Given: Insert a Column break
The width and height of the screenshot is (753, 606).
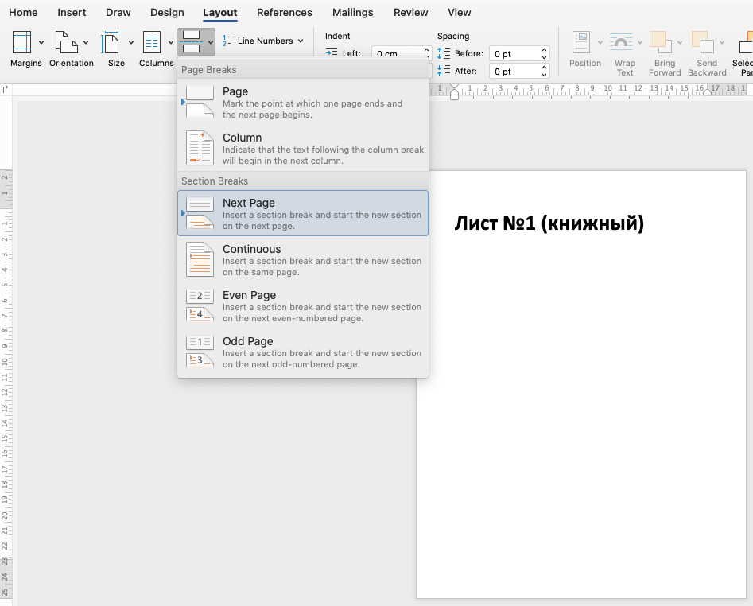Looking at the screenshot, I should click(x=303, y=148).
